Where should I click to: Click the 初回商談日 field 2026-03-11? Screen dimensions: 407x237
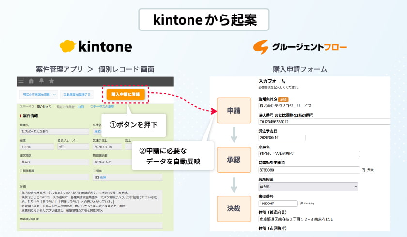point(112,162)
